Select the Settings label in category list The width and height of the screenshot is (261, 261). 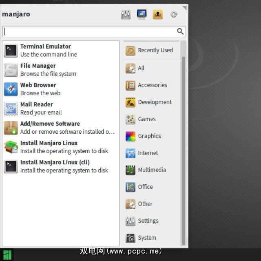coord(148,221)
